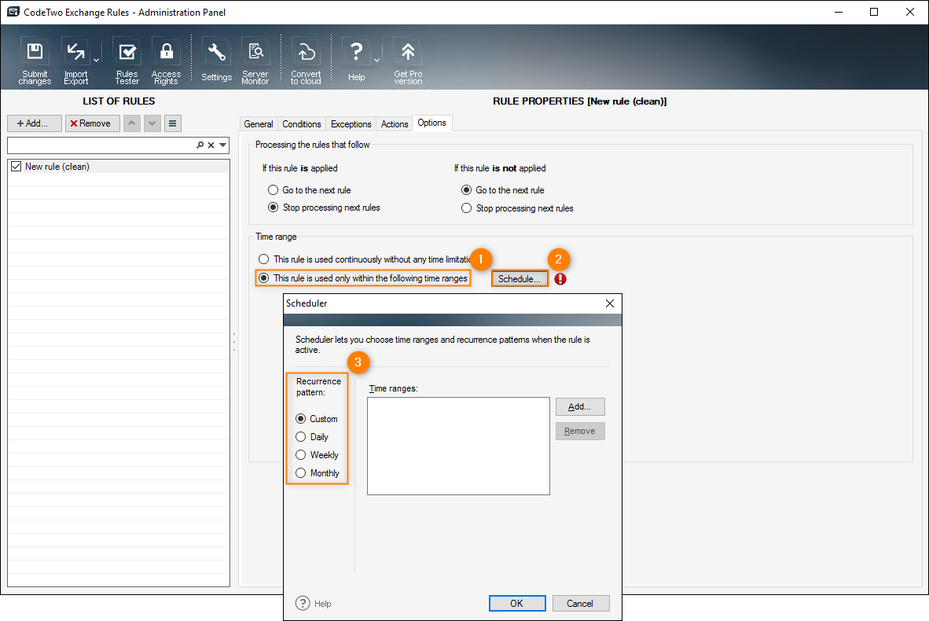Viewport: 929px width, 621px height.
Task: Select the New rule (clean) row
Action: (119, 167)
